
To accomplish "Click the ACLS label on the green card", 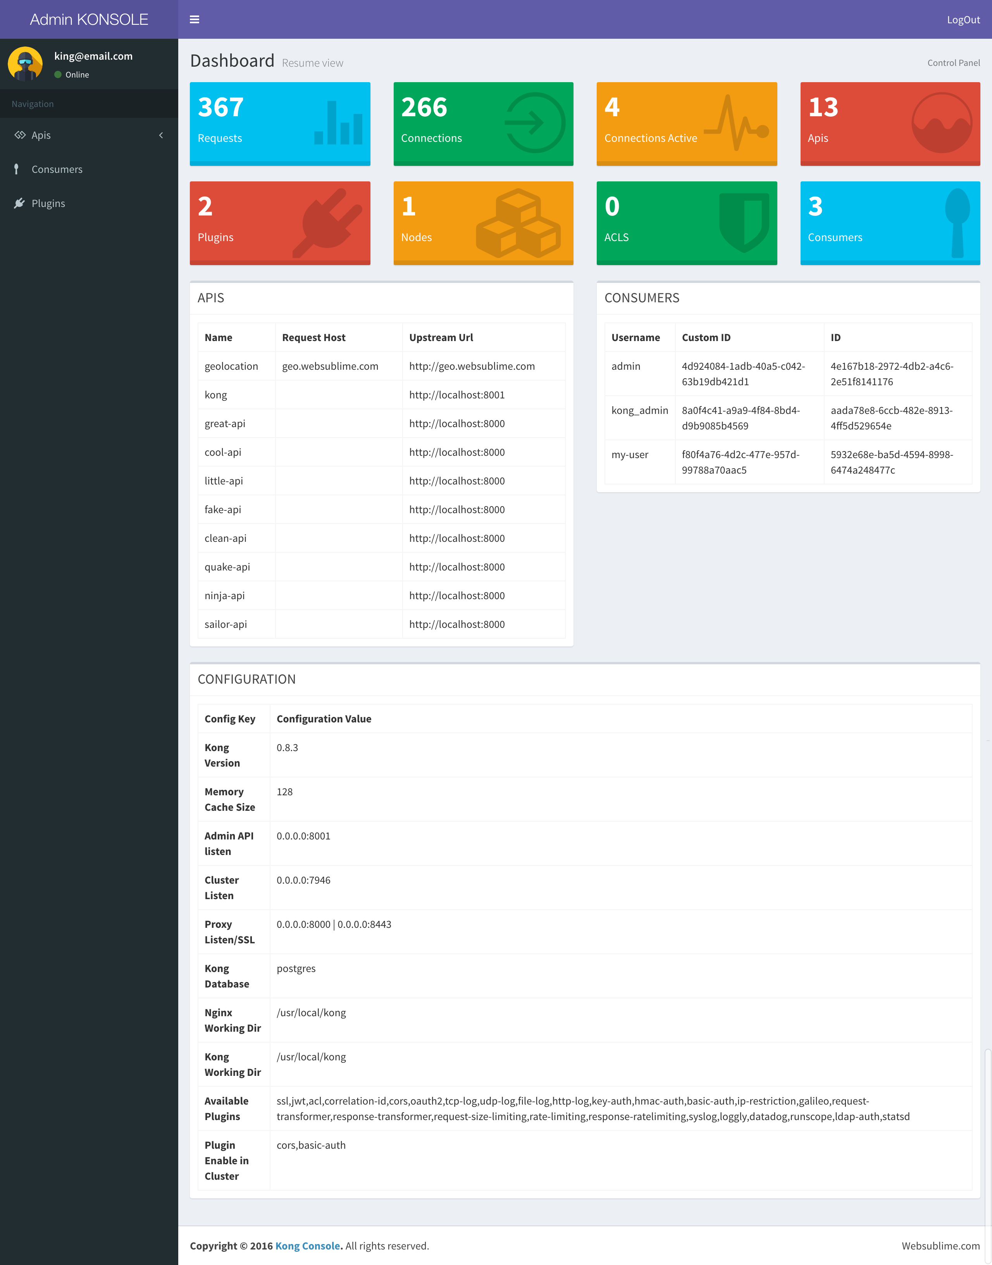I will tap(616, 238).
